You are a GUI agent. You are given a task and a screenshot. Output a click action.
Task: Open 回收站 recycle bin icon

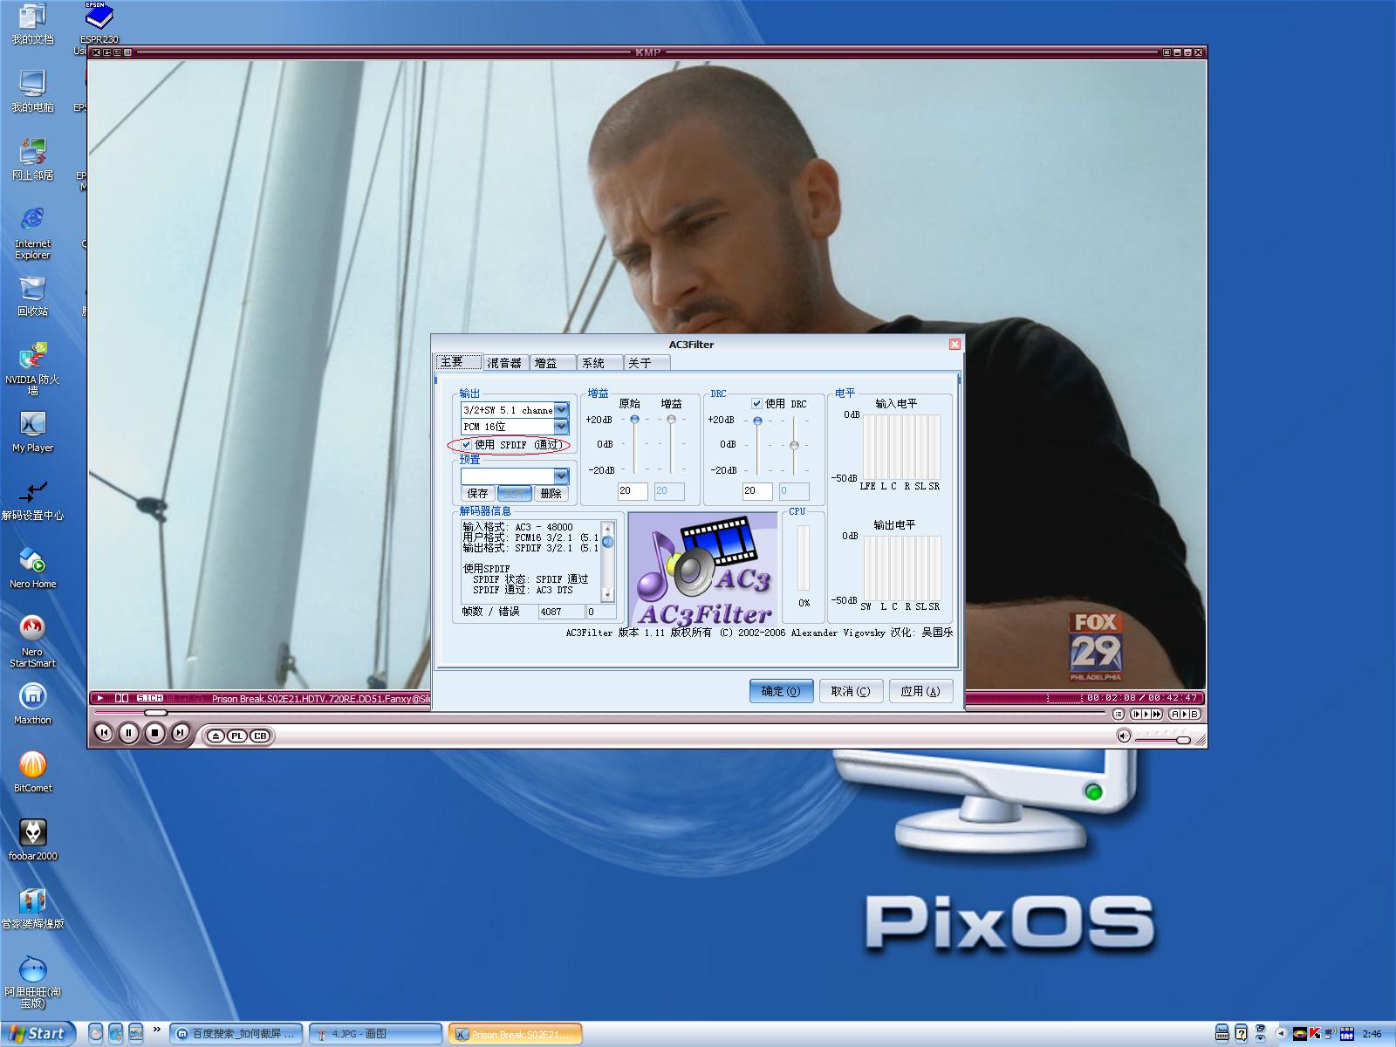[x=32, y=296]
